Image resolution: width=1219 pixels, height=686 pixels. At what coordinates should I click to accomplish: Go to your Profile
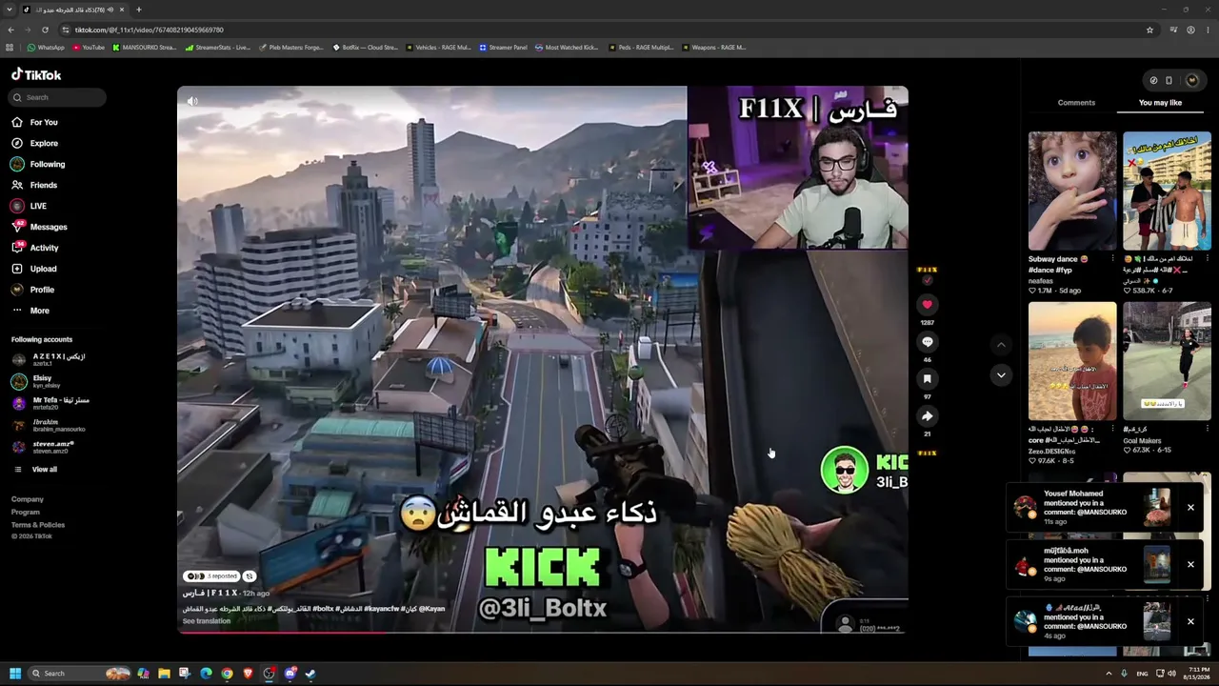(x=32, y=290)
